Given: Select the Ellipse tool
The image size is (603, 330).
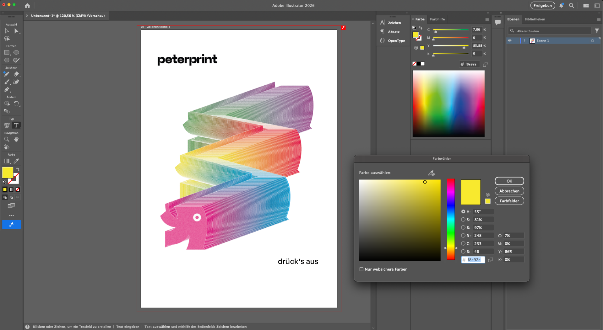Looking at the screenshot, I should (x=16, y=52).
